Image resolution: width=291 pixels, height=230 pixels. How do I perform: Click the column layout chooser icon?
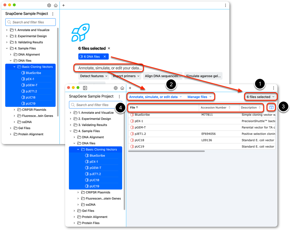click(271, 107)
